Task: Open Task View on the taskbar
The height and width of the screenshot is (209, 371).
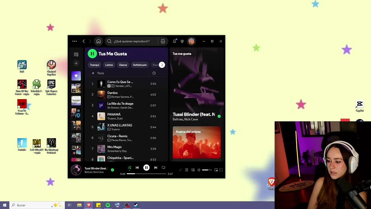Action: point(70,205)
